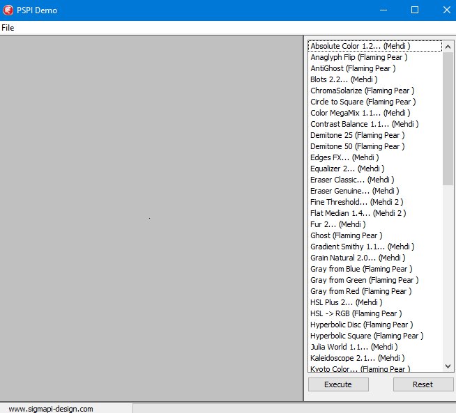This screenshot has width=456, height=413.
Task: Click the Execute button
Action: tap(338, 384)
